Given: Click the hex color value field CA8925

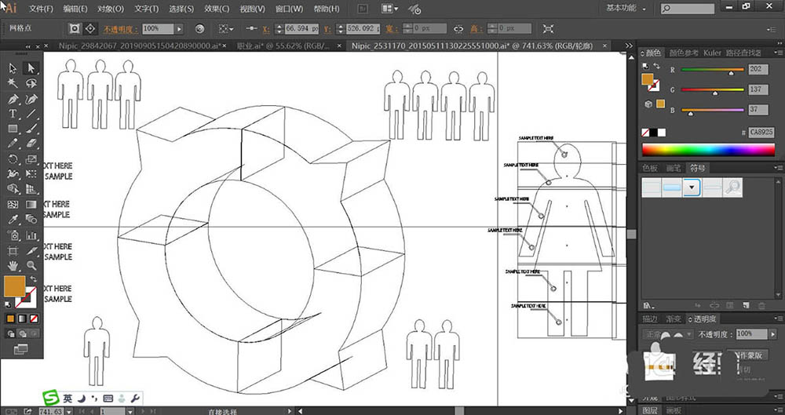Looking at the screenshot, I should coord(761,133).
